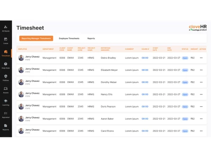Open action menu for Elizabeth Meyer row
The image size is (211, 158).
201,70
